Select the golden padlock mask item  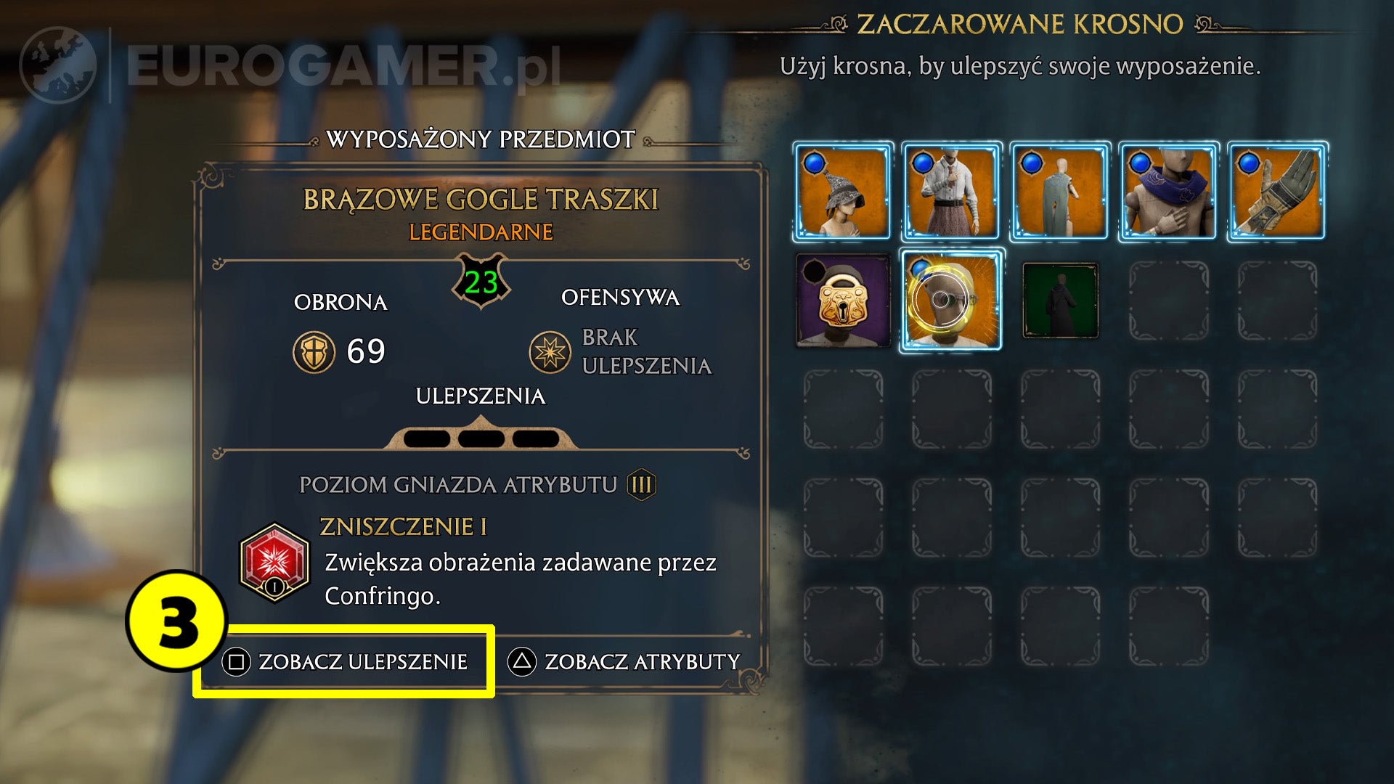tap(843, 301)
